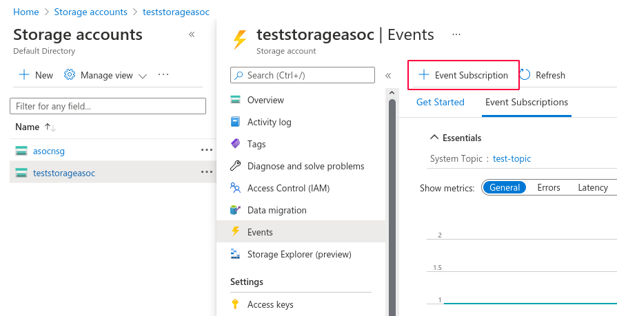Open the test-topic system topic link

tap(512, 158)
